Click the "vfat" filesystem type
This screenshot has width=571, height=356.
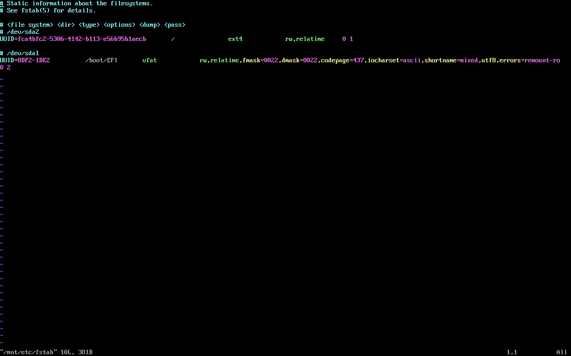tap(150, 61)
